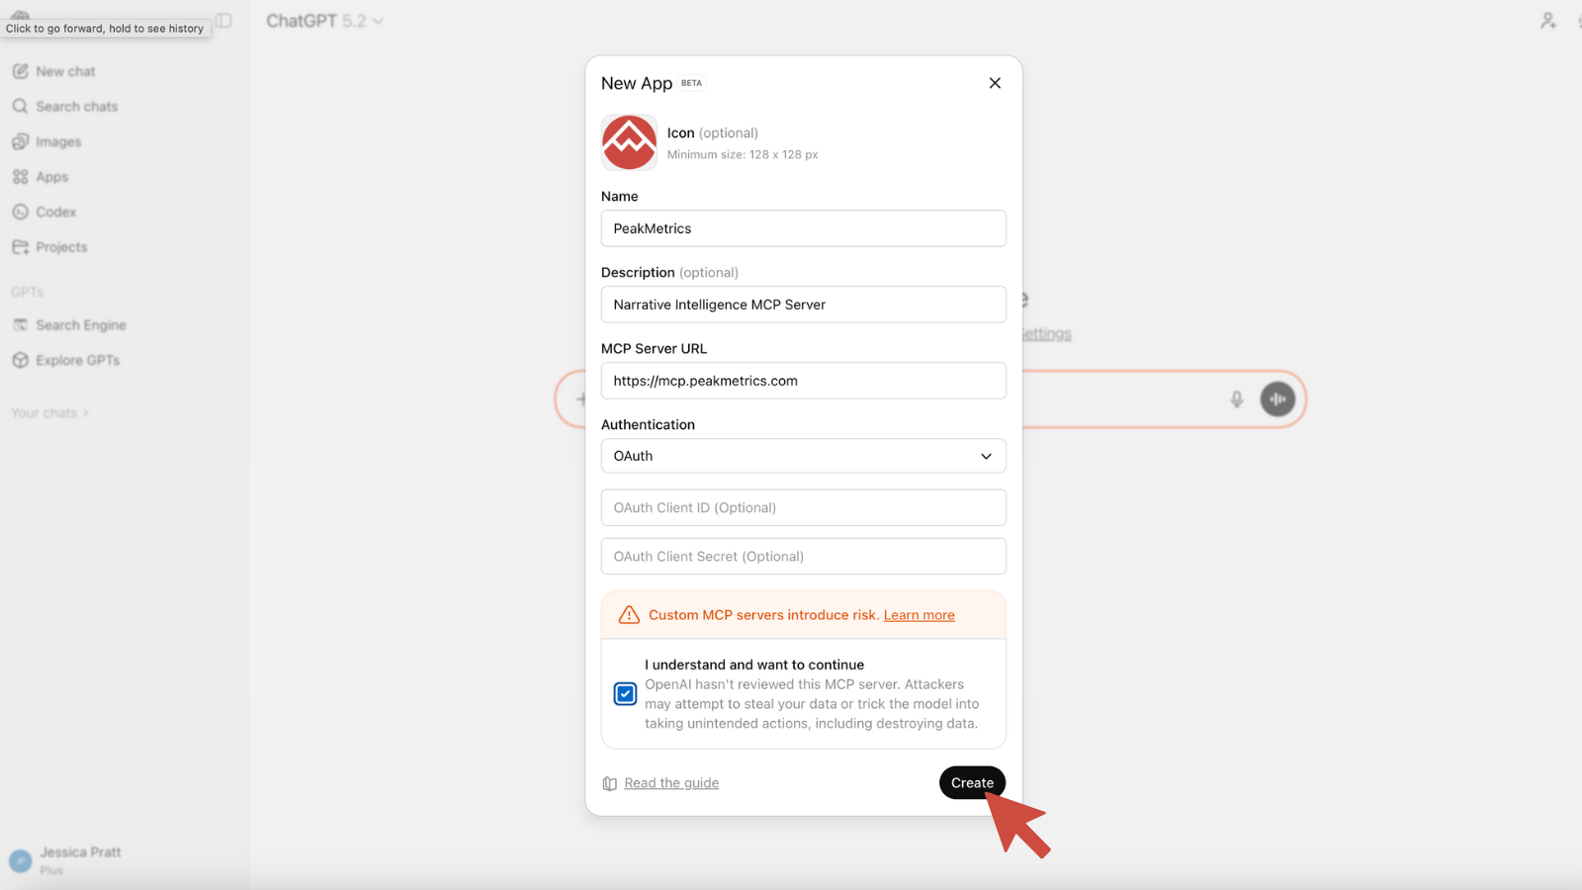Uncheck the 'I understand and want to continue' checkbox
Viewport: 1582px width, 890px height.
pyautogui.click(x=625, y=694)
